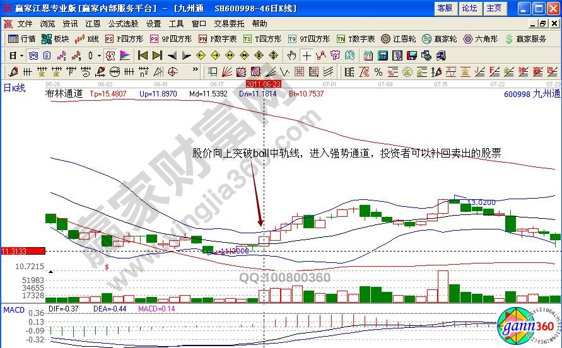Click the 权 adjustment toggle icon
Viewport: 562px width, 348px height.
pos(111,55)
